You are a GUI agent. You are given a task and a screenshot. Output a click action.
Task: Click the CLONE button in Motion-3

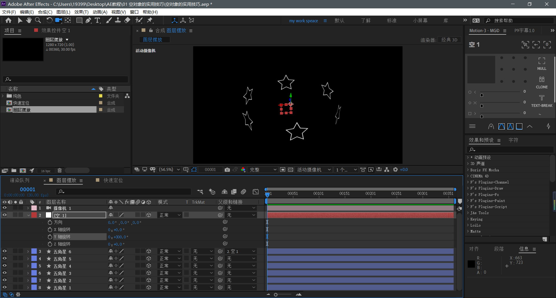pos(542,82)
